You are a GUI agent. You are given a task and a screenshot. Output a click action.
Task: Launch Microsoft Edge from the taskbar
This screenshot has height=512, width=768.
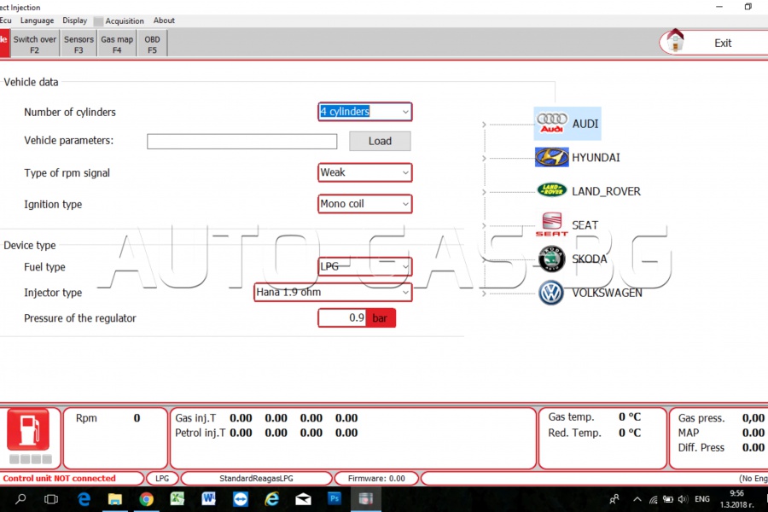(84, 499)
